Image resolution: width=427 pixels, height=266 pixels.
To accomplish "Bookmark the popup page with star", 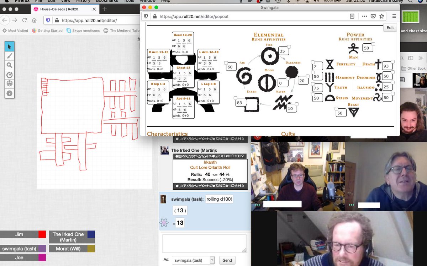I will click(382, 16).
